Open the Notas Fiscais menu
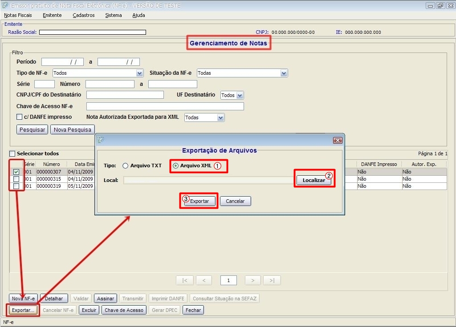Image resolution: width=456 pixels, height=327 pixels. (18, 15)
